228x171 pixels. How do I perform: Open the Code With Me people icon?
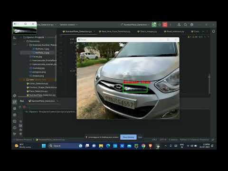[x=179, y=25]
